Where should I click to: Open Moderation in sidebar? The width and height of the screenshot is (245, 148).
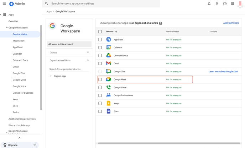point(19,41)
